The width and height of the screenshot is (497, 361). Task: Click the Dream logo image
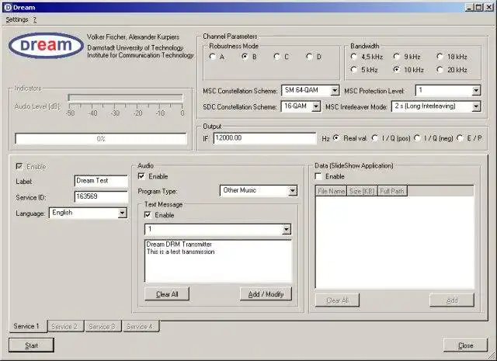pyautogui.click(x=47, y=46)
